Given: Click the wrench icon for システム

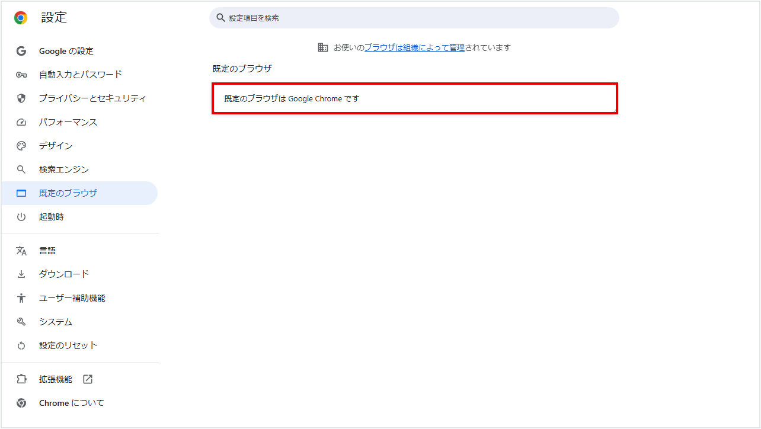Looking at the screenshot, I should pos(21,322).
